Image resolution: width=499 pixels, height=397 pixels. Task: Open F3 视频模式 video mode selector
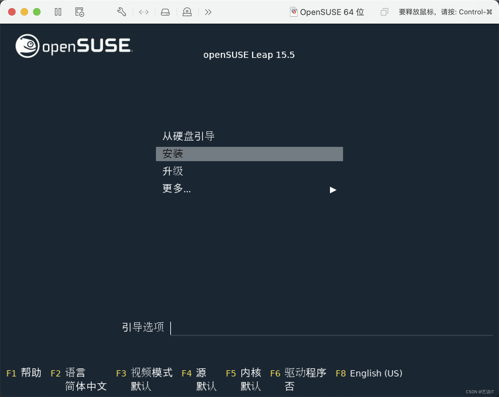[x=144, y=373]
